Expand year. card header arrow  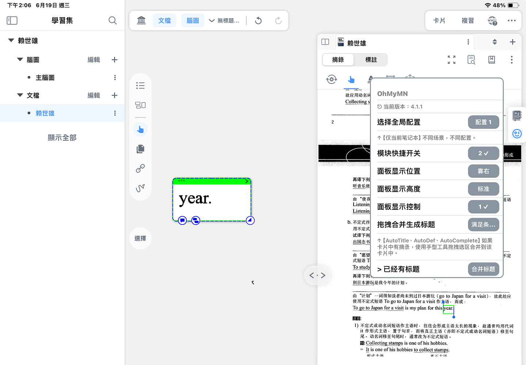click(x=247, y=181)
